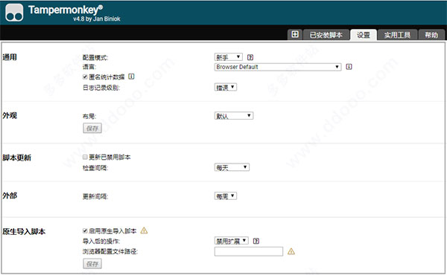Enable the 更新已禁用脚本 checkbox

click(x=85, y=157)
